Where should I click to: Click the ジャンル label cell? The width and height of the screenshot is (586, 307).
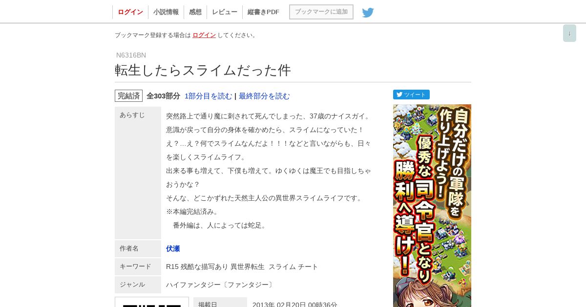tap(138, 285)
